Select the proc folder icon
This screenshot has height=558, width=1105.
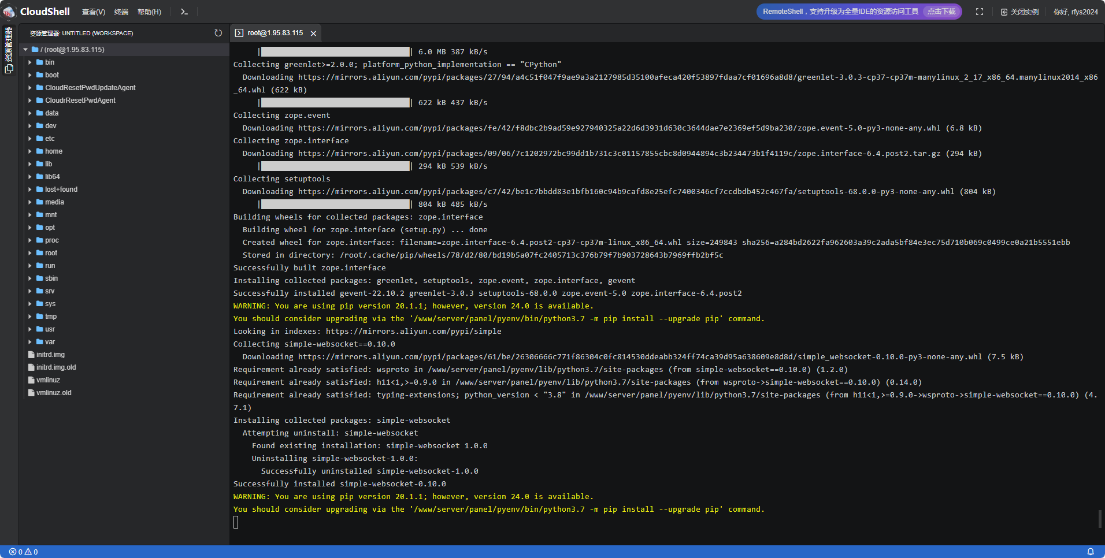pyautogui.click(x=40, y=240)
